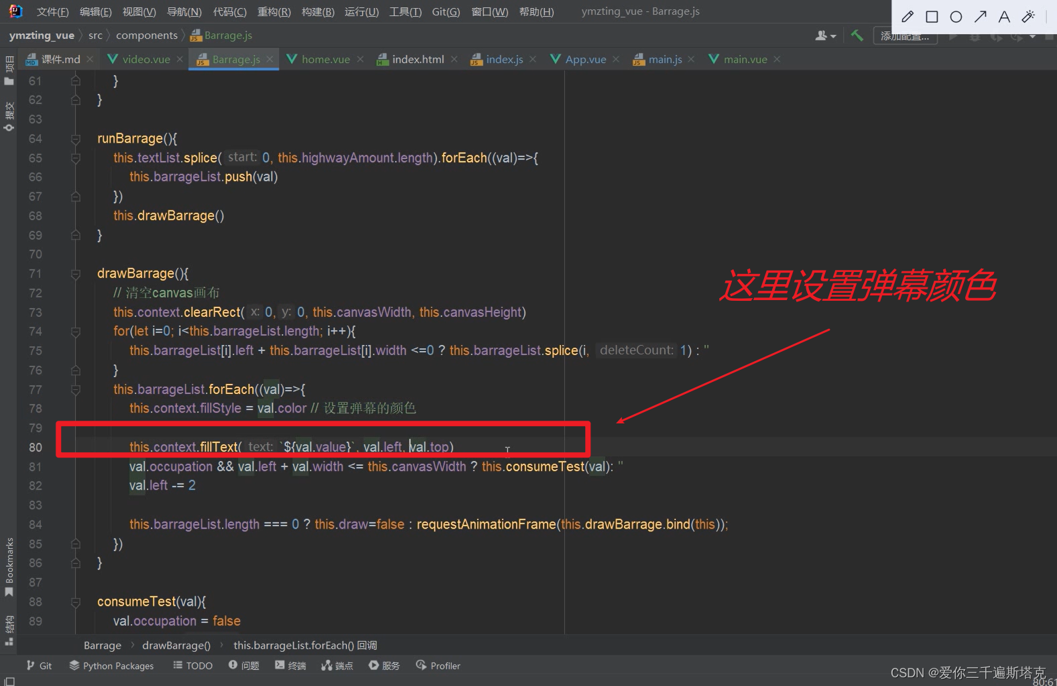This screenshot has height=686, width=1057.
Task: Collapse the forEach block fold at line 77
Action: tap(76, 389)
